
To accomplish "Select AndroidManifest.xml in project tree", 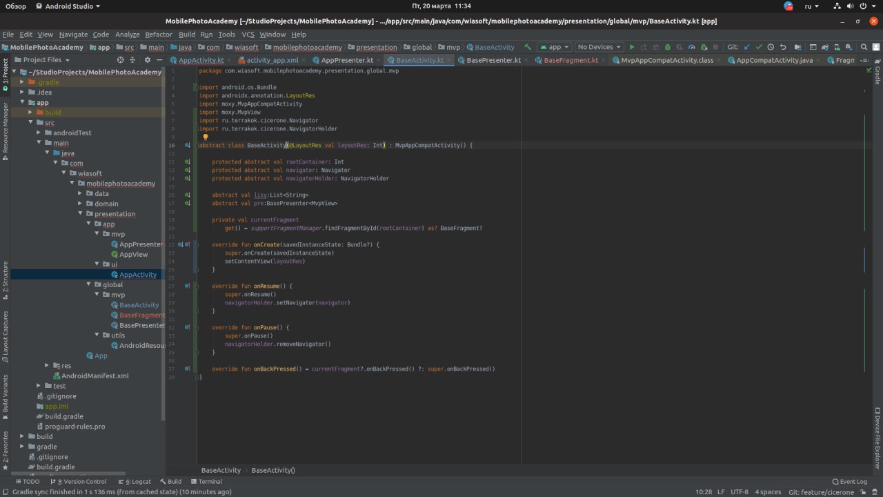I will coord(95,376).
